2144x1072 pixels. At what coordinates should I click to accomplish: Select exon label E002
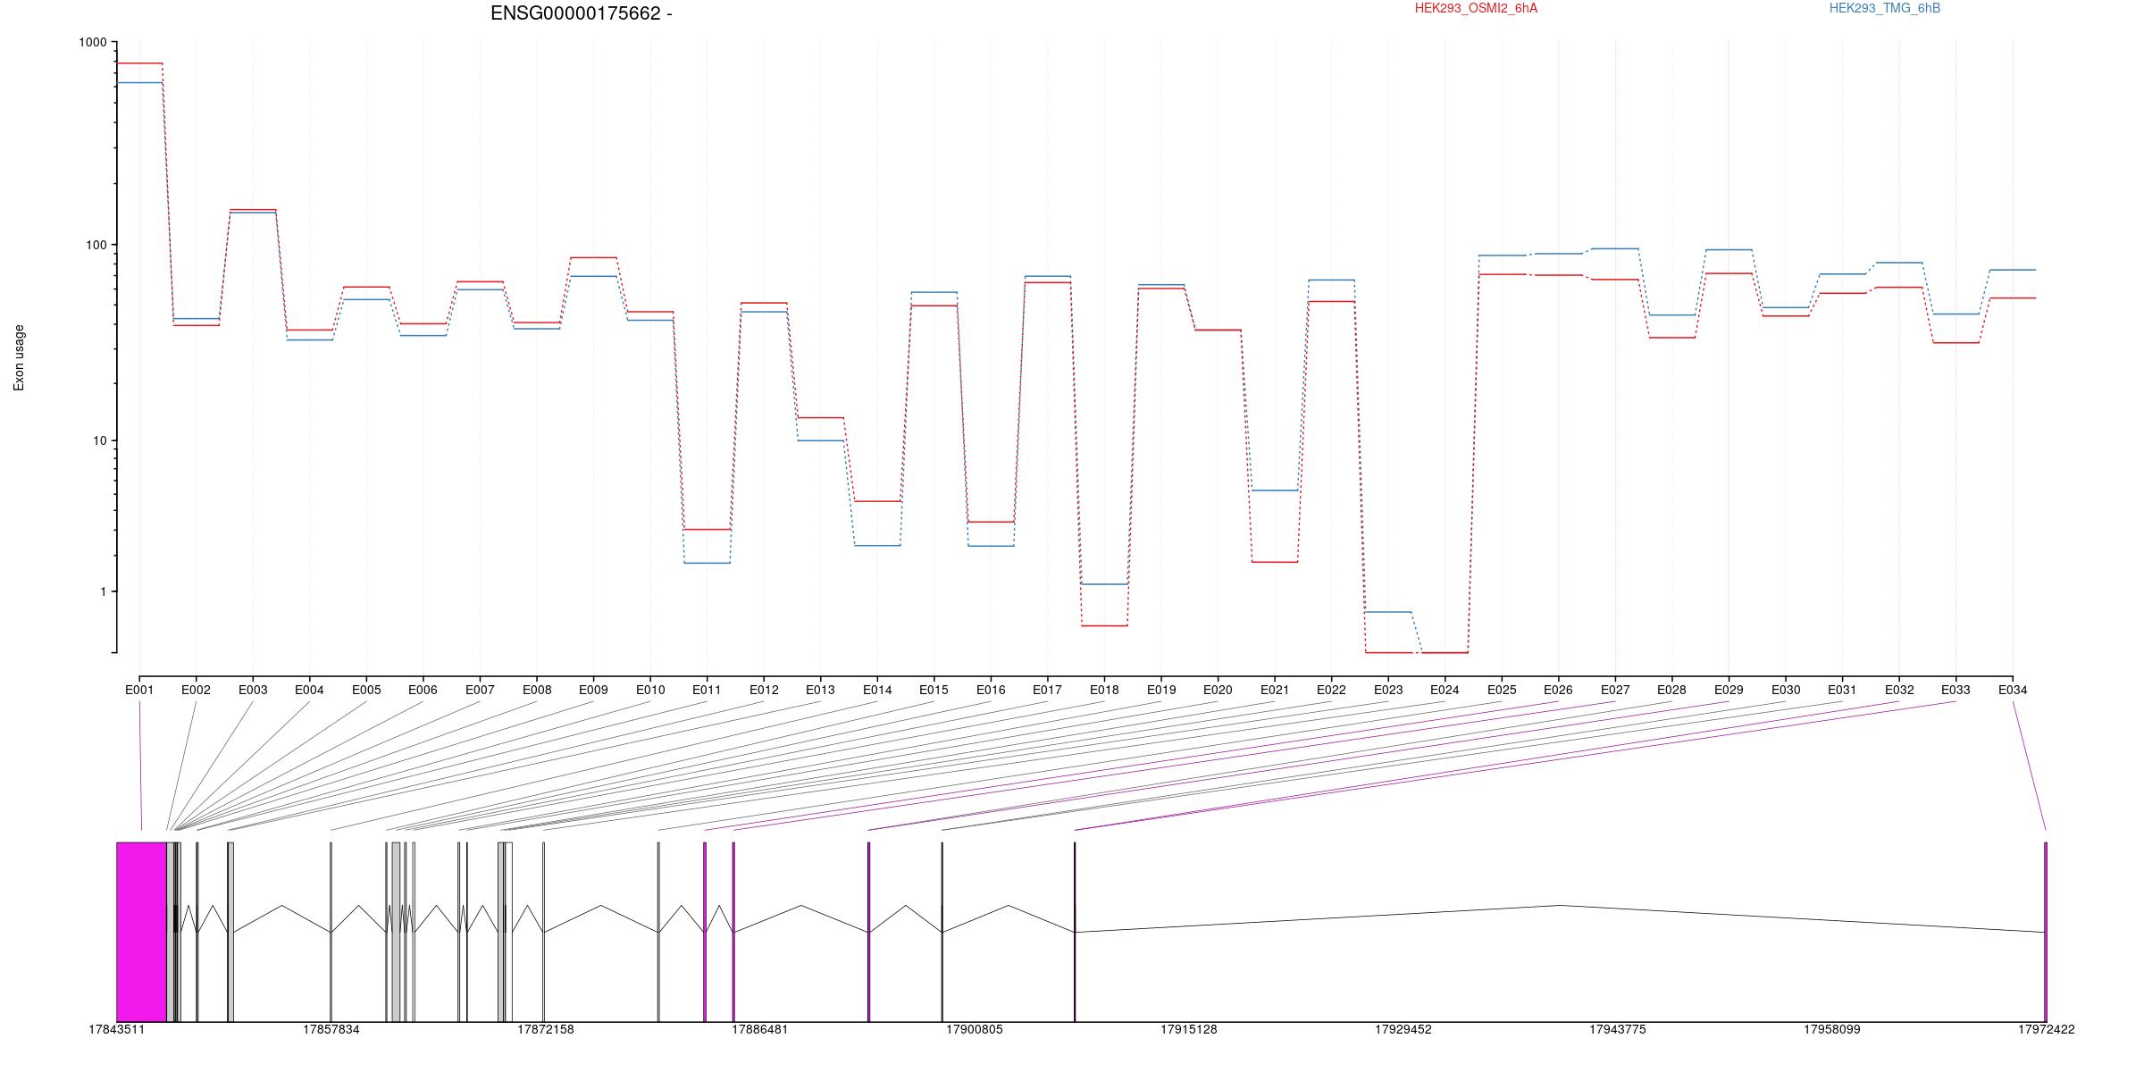196,690
